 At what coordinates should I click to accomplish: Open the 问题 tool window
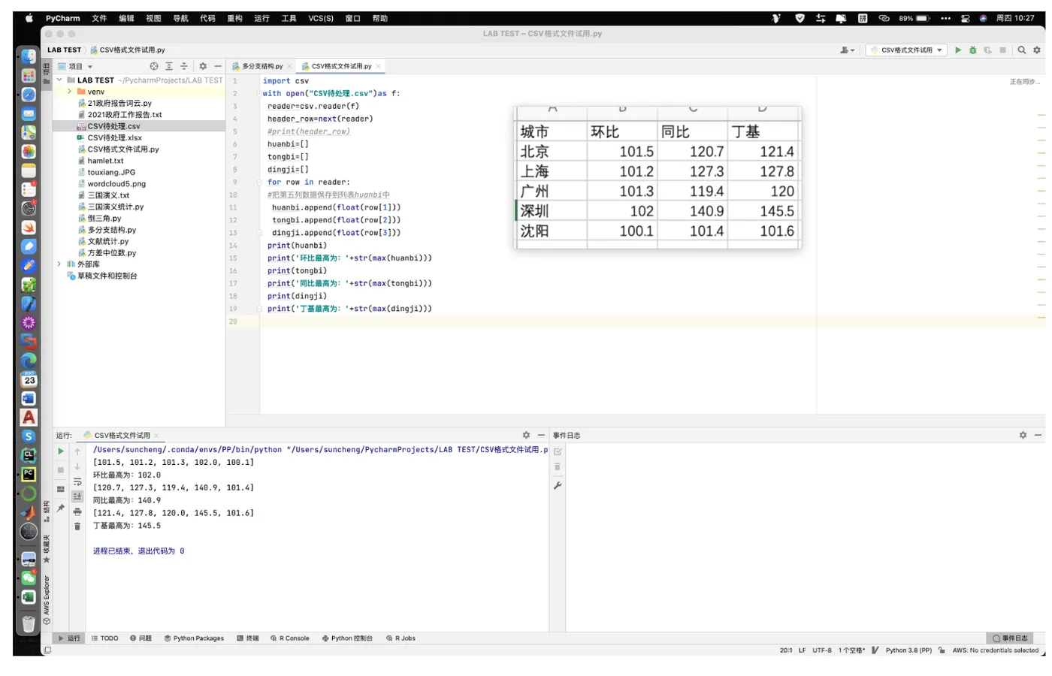pyautogui.click(x=141, y=638)
